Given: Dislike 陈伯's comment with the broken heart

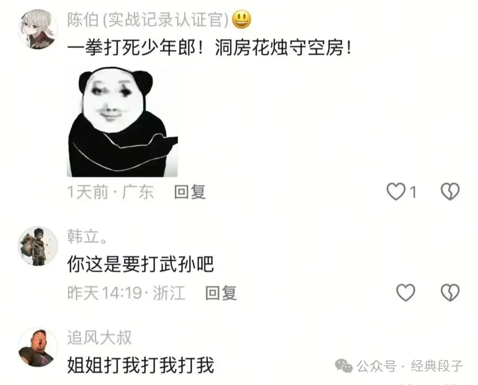Looking at the screenshot, I should tap(450, 192).
